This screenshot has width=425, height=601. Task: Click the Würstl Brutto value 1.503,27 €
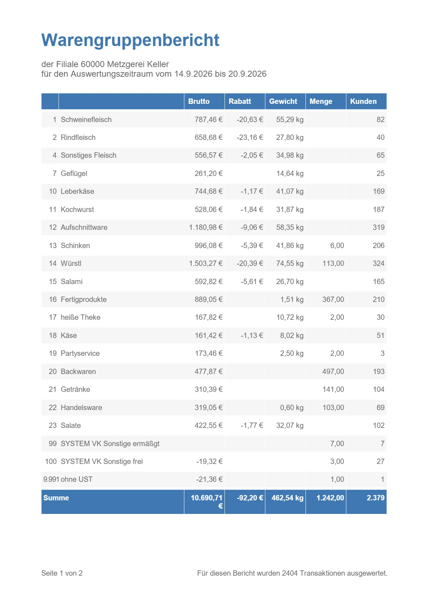206,263
